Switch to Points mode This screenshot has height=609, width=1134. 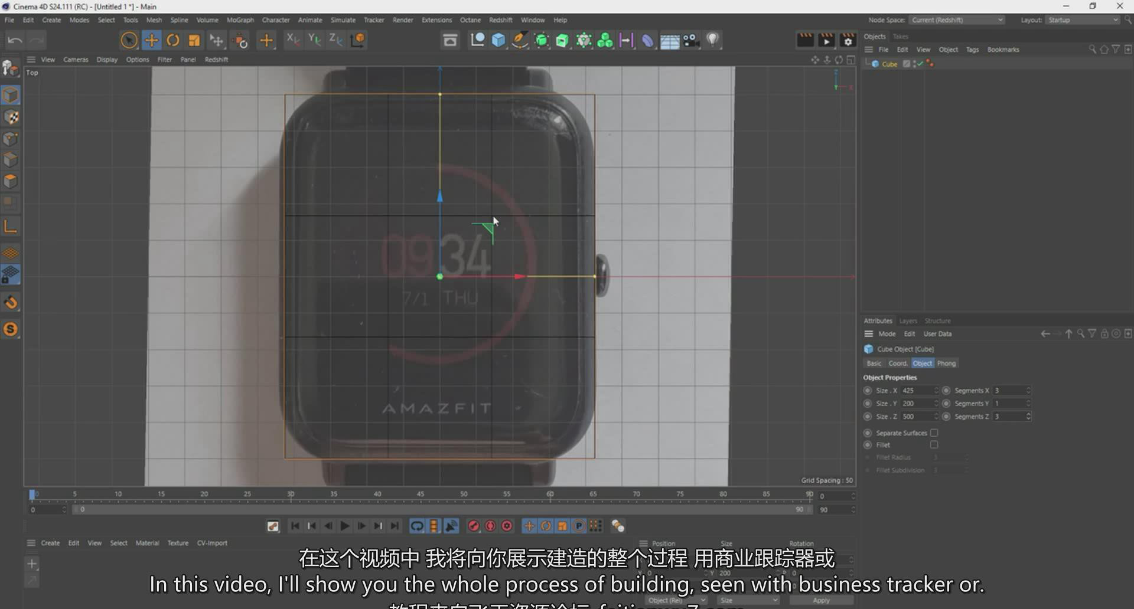11,139
